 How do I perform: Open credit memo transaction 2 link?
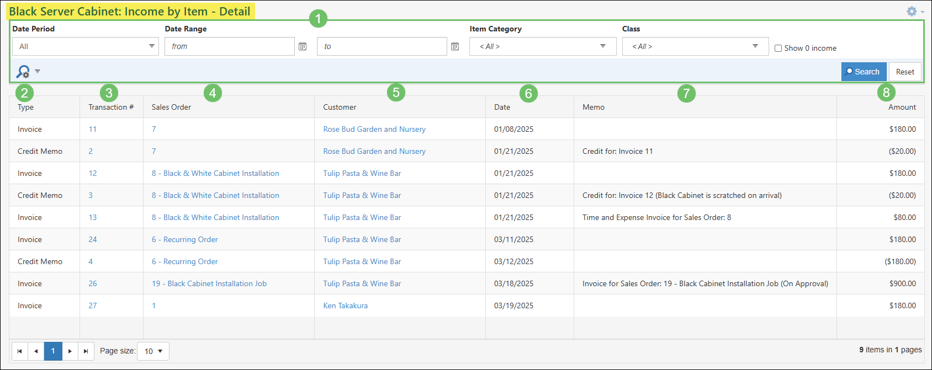[91, 151]
